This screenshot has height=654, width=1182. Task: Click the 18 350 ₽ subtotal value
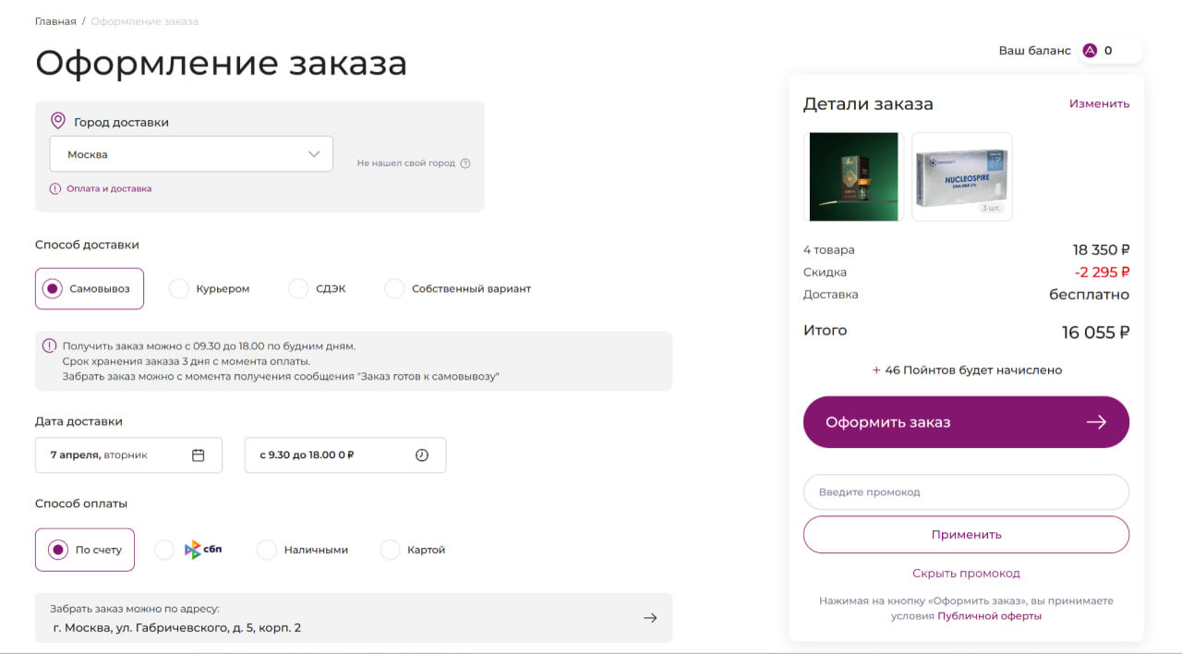click(1101, 250)
